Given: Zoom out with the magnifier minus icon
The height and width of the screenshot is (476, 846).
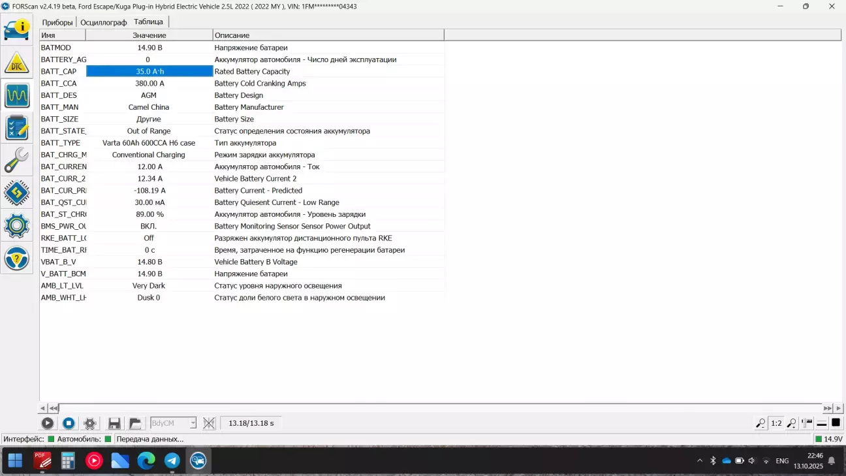Looking at the screenshot, I should 760,423.
